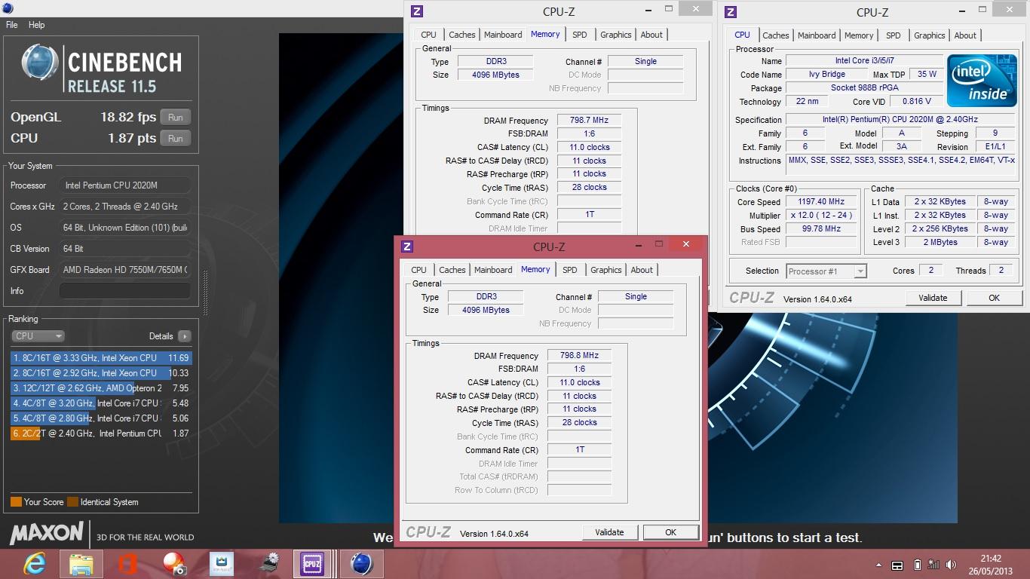Click the Cinebench sphere logo

41,63
